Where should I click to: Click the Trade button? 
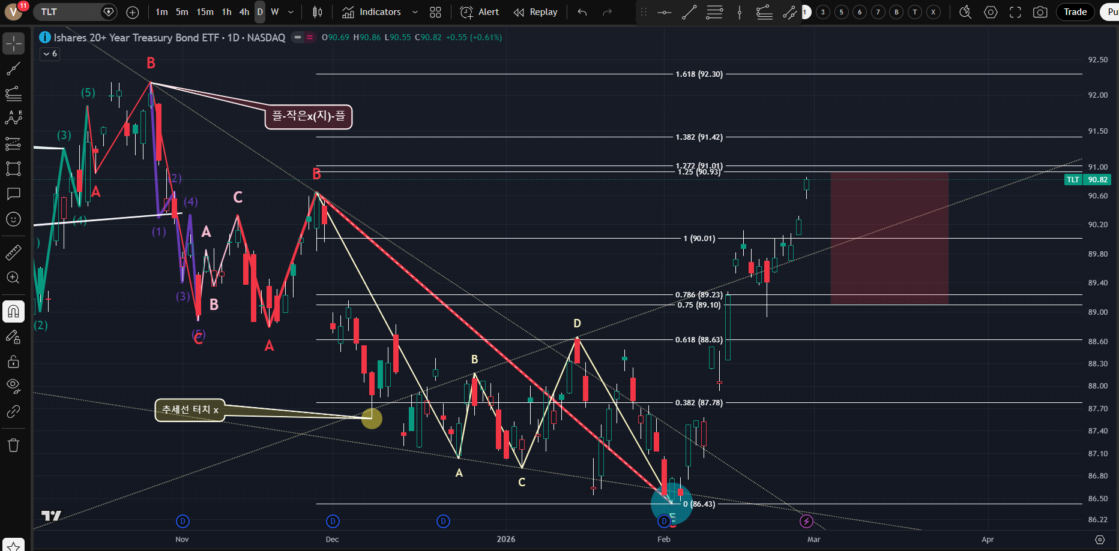point(1075,12)
